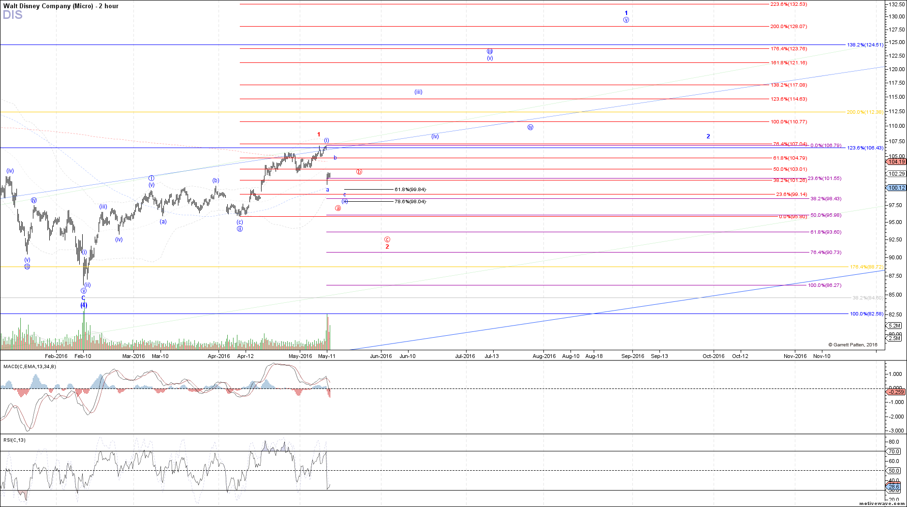The height and width of the screenshot is (507, 907).
Task: Click the 70.0 RSI level tag
Action: (x=894, y=451)
